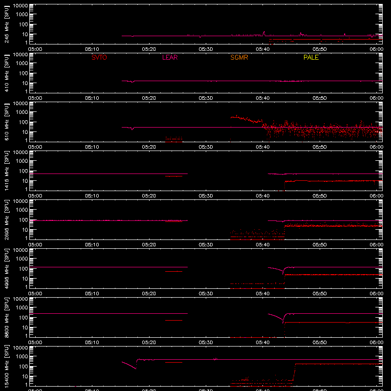Click the red scattered noise trace in 610 MHz plot

(x=322, y=131)
